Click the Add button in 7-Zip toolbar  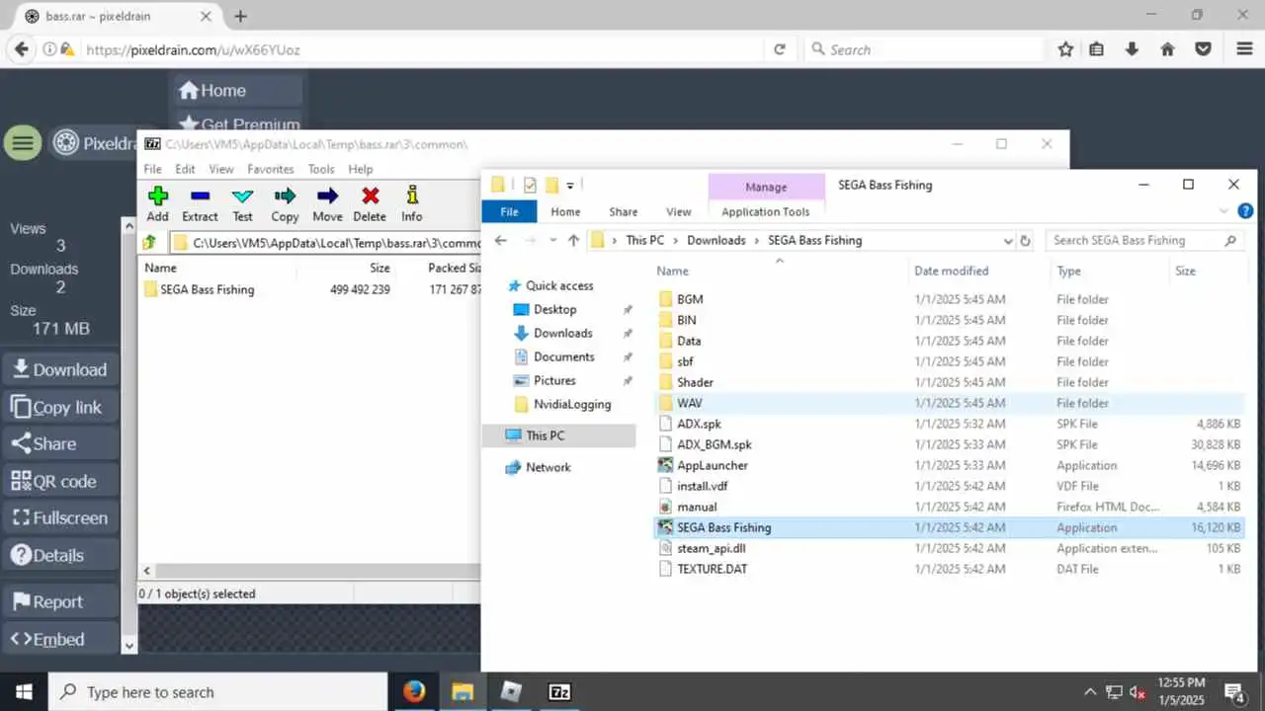tap(157, 204)
